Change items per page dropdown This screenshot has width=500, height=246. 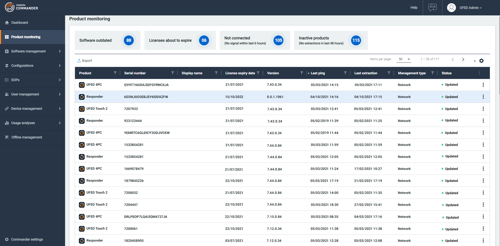click(404, 59)
